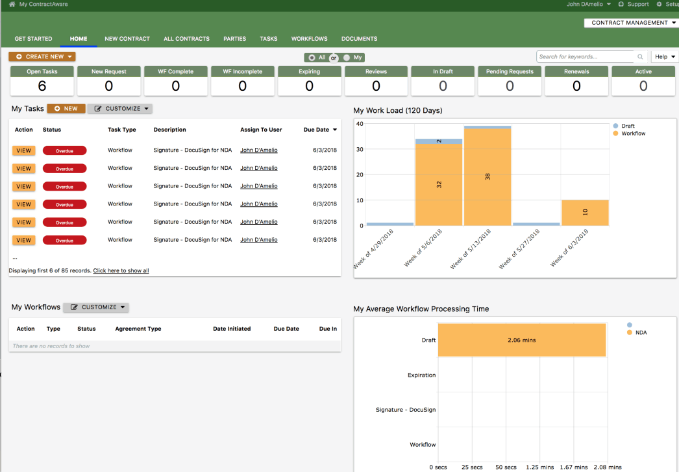The width and height of the screenshot is (679, 472).
Task: Click the search magnifier icon
Action: [640, 56]
